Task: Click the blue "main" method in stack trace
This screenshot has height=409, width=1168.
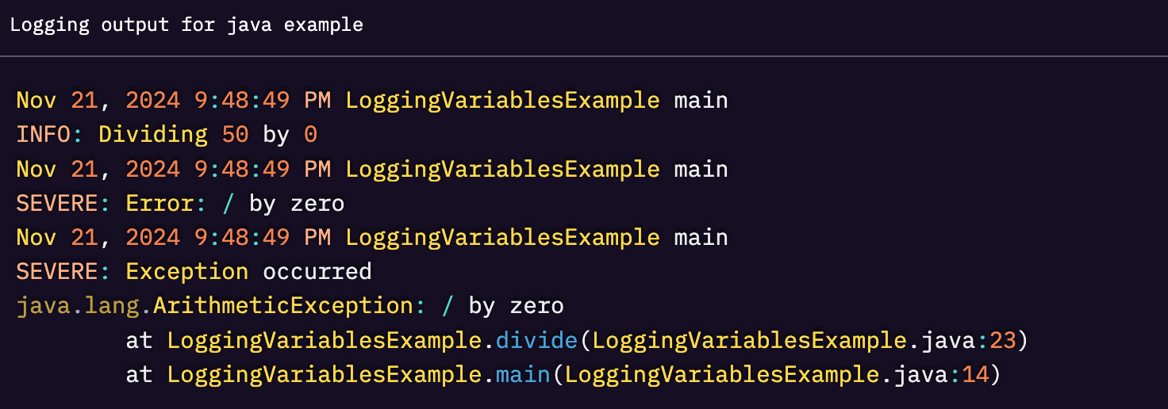Action: 523,375
